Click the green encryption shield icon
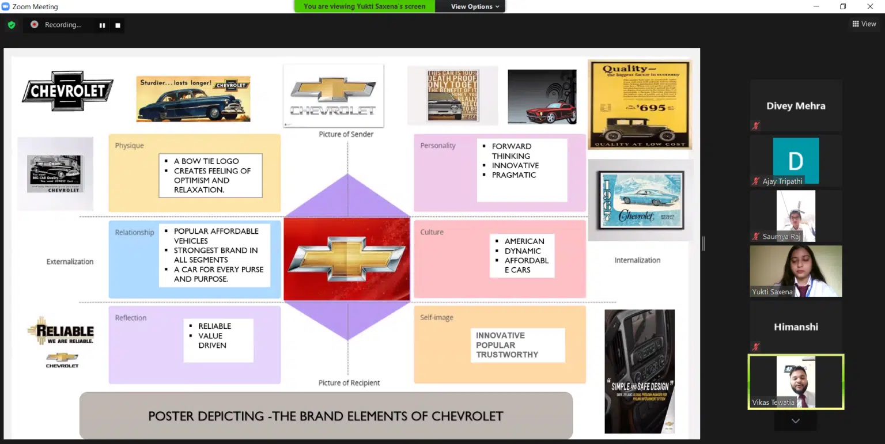The height and width of the screenshot is (444, 885). [11, 25]
